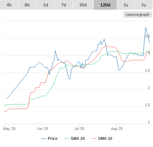
Task: Click the Jul '25 axis tick label
Action: (x=79, y=129)
